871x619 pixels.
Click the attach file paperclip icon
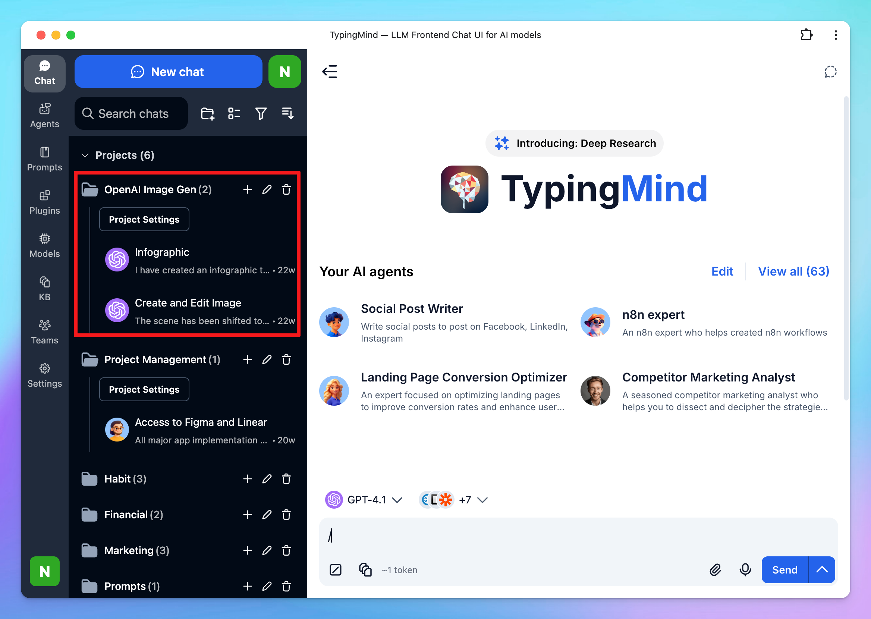pyautogui.click(x=715, y=570)
